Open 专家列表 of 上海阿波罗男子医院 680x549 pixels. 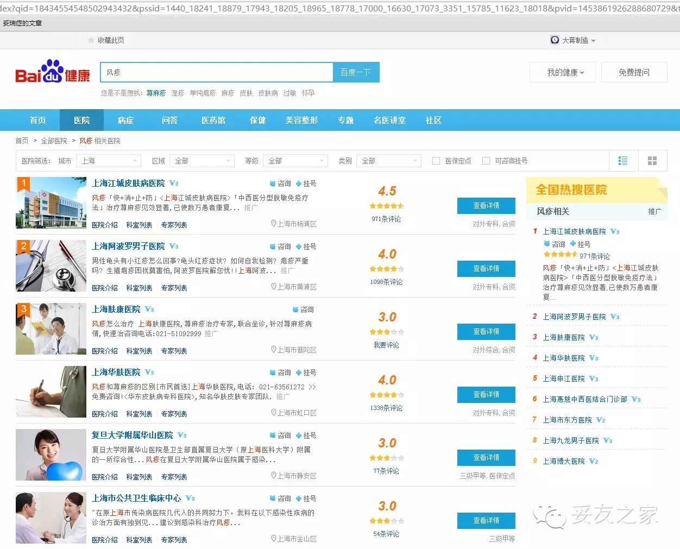coord(174,288)
